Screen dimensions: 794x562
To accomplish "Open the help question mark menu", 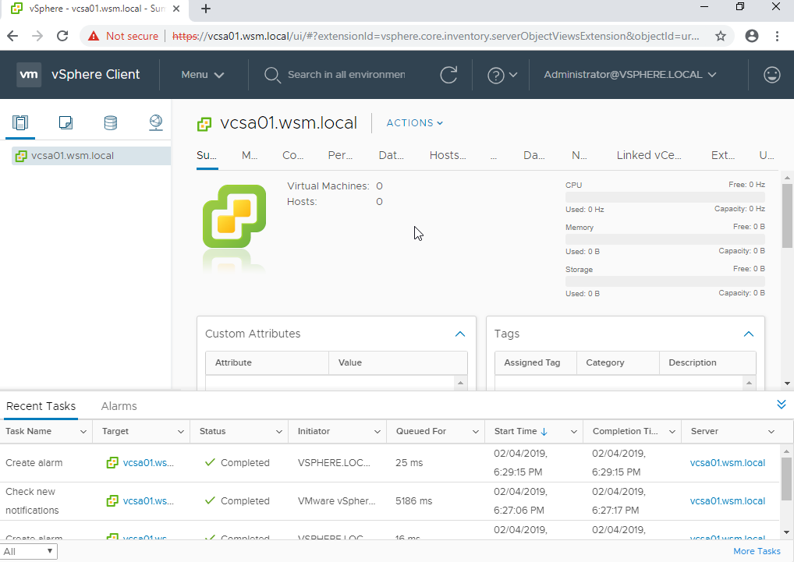I will [502, 75].
